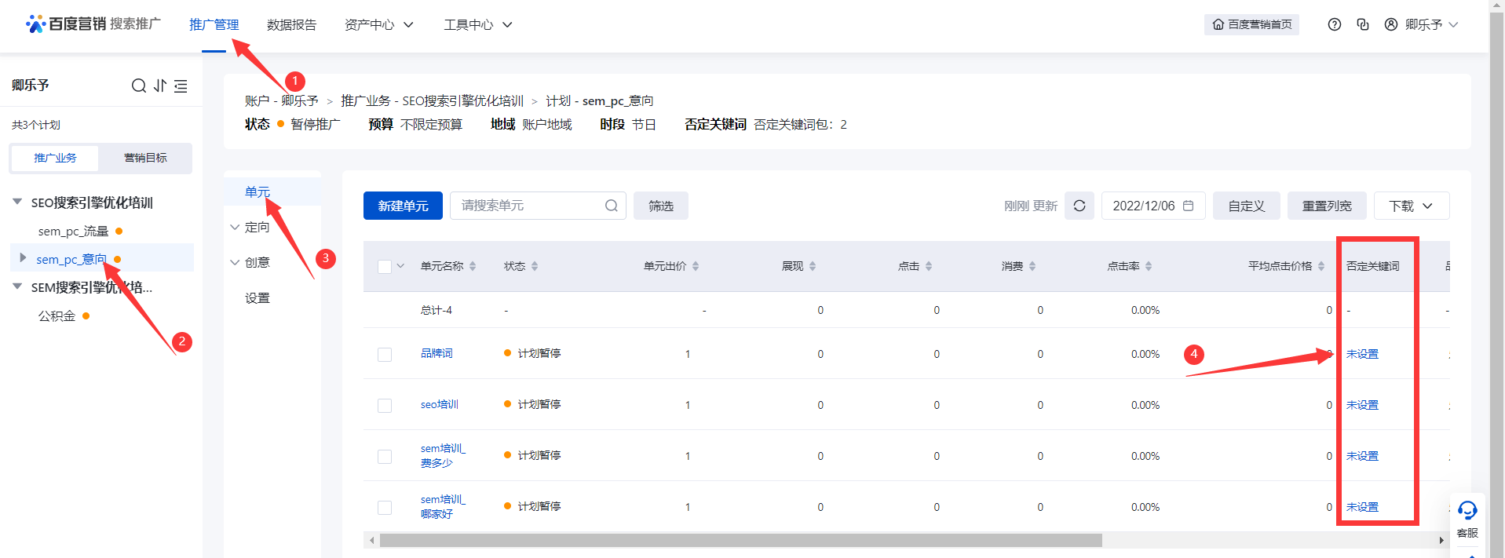This screenshot has width=1505, height=558.
Task: Open the 下载 dropdown
Action: 1412,206
